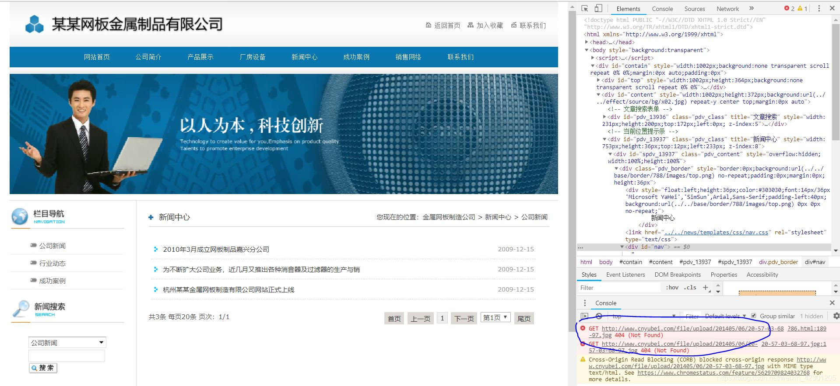This screenshot has width=840, height=386.
Task: Open the red error count indicator
Action: (x=789, y=8)
